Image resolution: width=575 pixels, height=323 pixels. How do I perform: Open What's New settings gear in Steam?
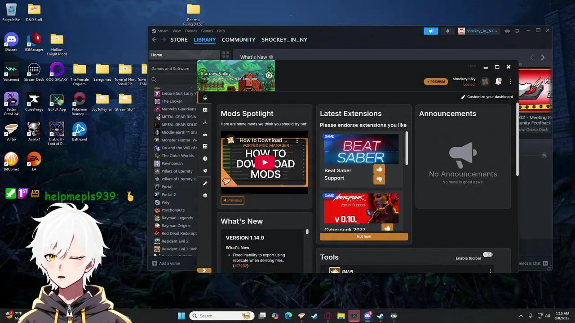[x=271, y=57]
